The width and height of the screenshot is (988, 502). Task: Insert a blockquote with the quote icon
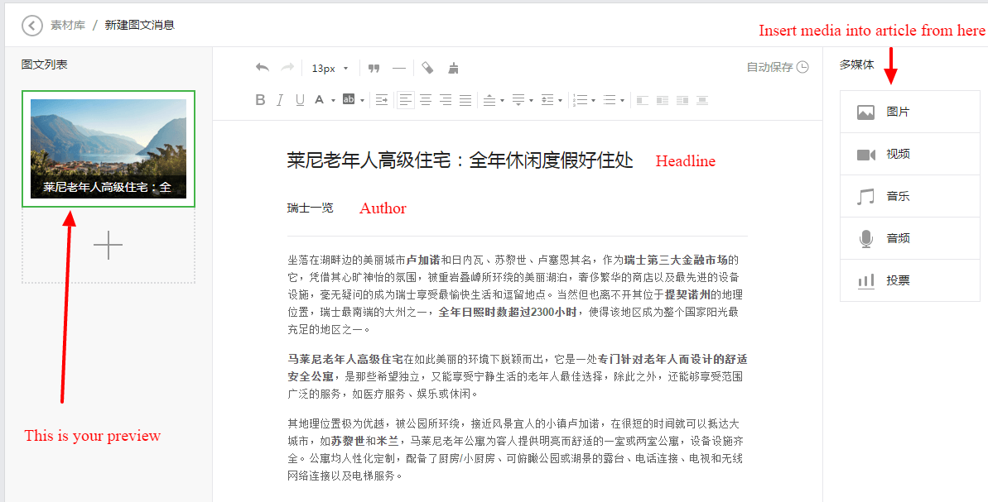pos(374,68)
